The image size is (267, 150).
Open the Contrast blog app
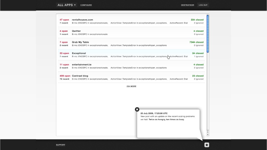[x=80, y=76]
